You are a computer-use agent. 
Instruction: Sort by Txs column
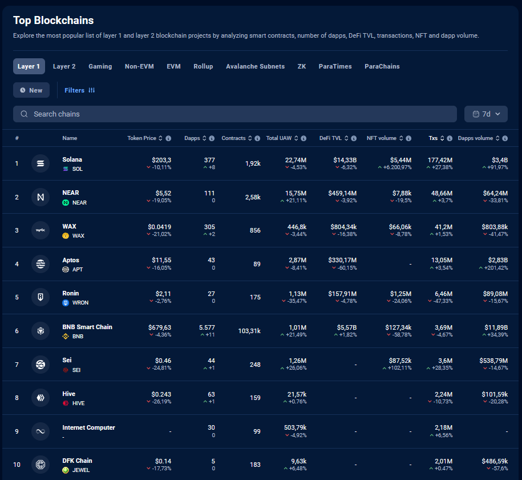tap(442, 138)
